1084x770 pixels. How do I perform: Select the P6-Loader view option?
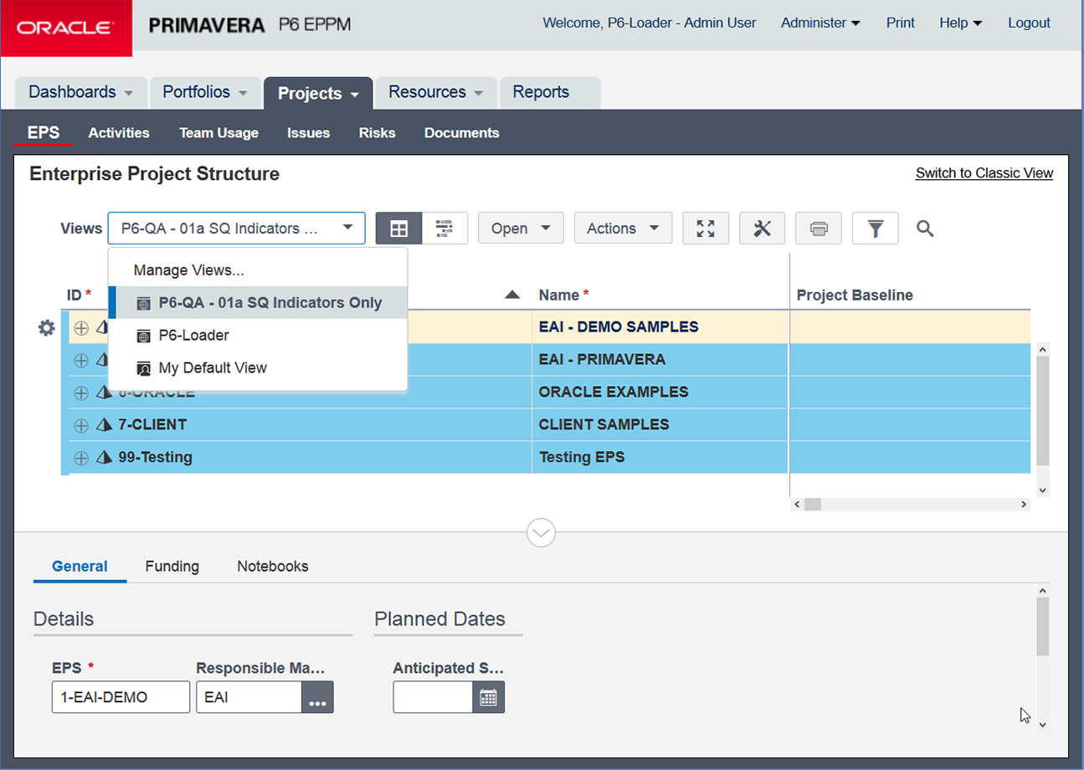point(193,336)
